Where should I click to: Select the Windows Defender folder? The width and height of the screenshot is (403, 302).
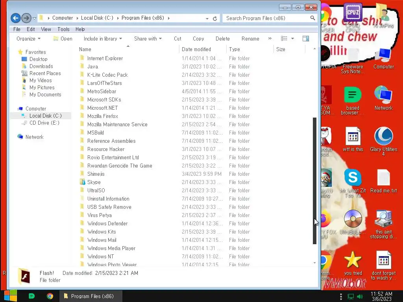coord(107,223)
